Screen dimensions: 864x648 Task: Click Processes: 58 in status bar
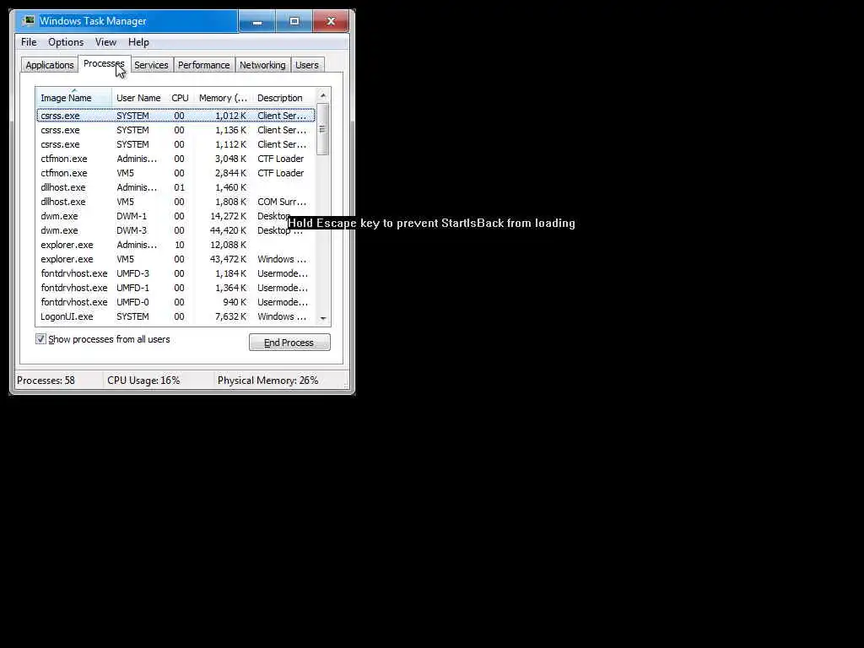(x=46, y=381)
